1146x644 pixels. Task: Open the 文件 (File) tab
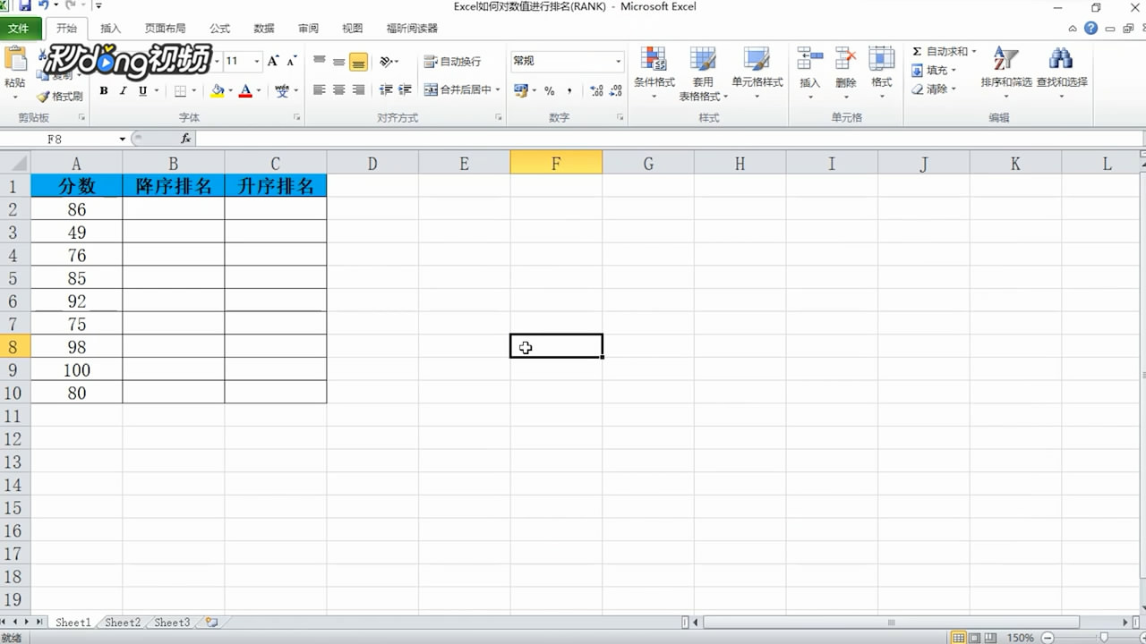click(x=19, y=28)
